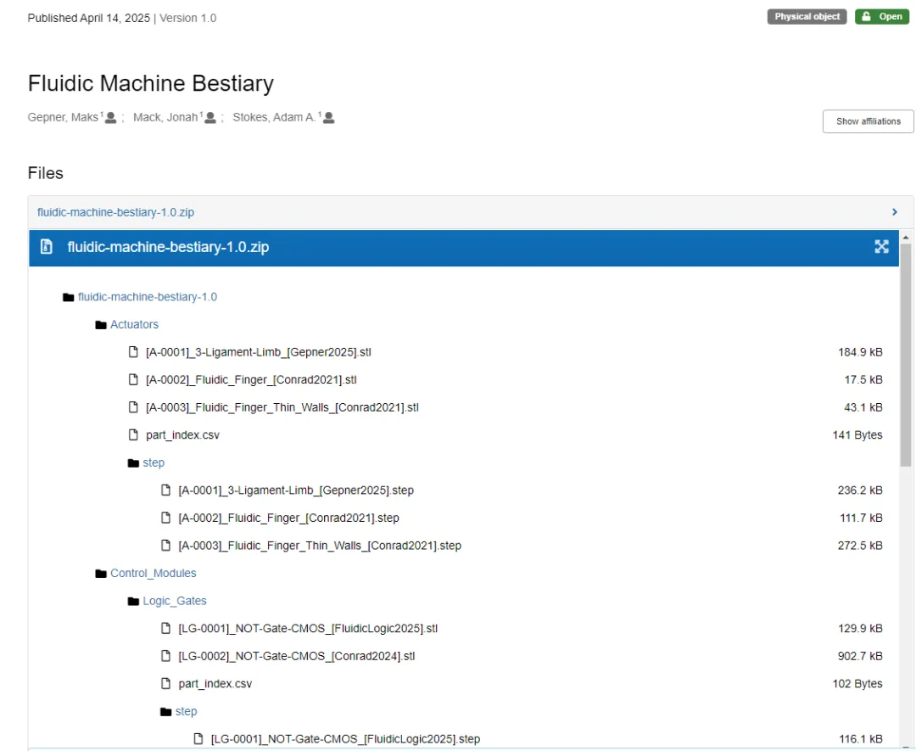Click the fullscreen icon in the zip preview header

(x=881, y=247)
